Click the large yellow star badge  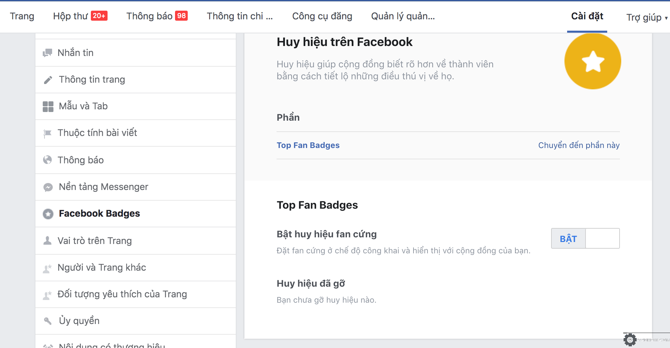[x=593, y=61]
